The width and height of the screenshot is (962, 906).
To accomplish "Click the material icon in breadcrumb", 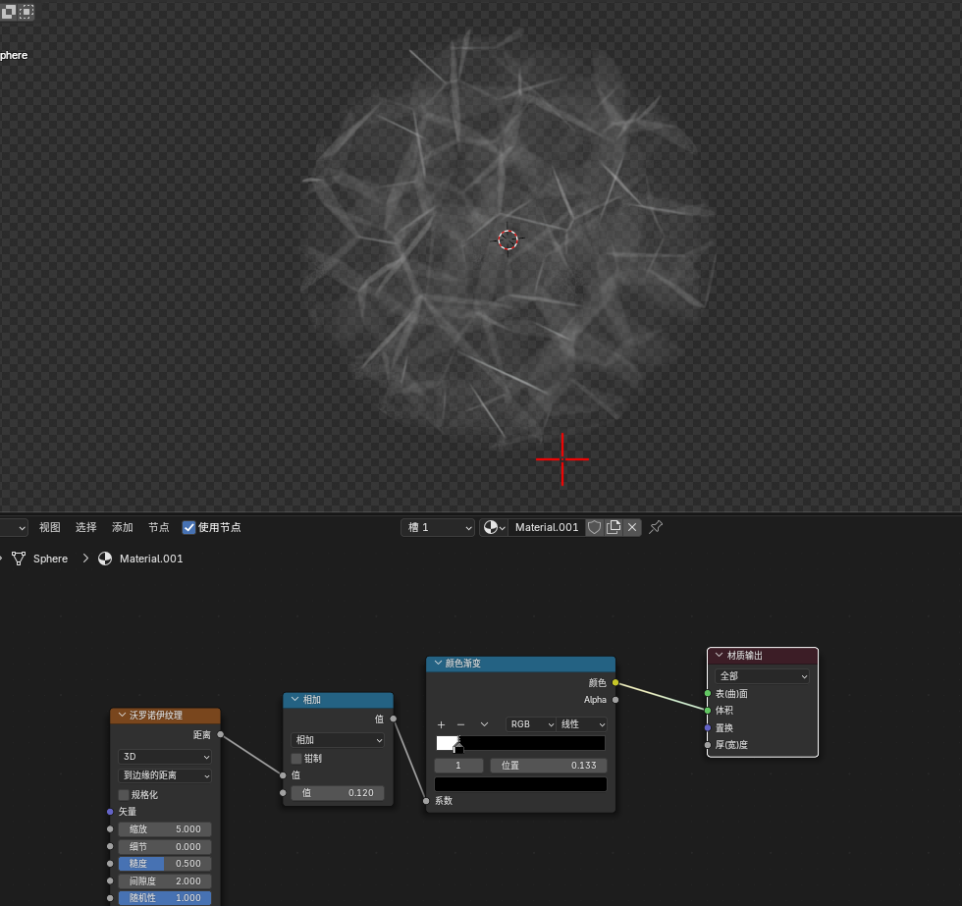I will (x=105, y=559).
